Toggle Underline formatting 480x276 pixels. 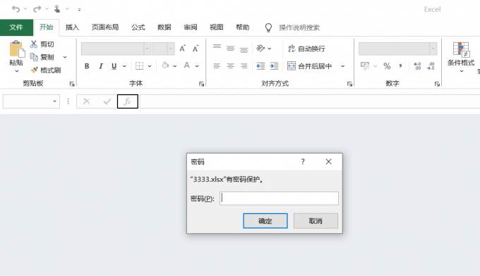[114, 66]
